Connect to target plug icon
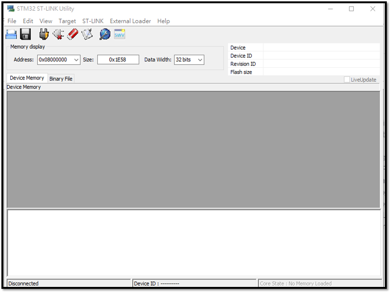 [44, 34]
